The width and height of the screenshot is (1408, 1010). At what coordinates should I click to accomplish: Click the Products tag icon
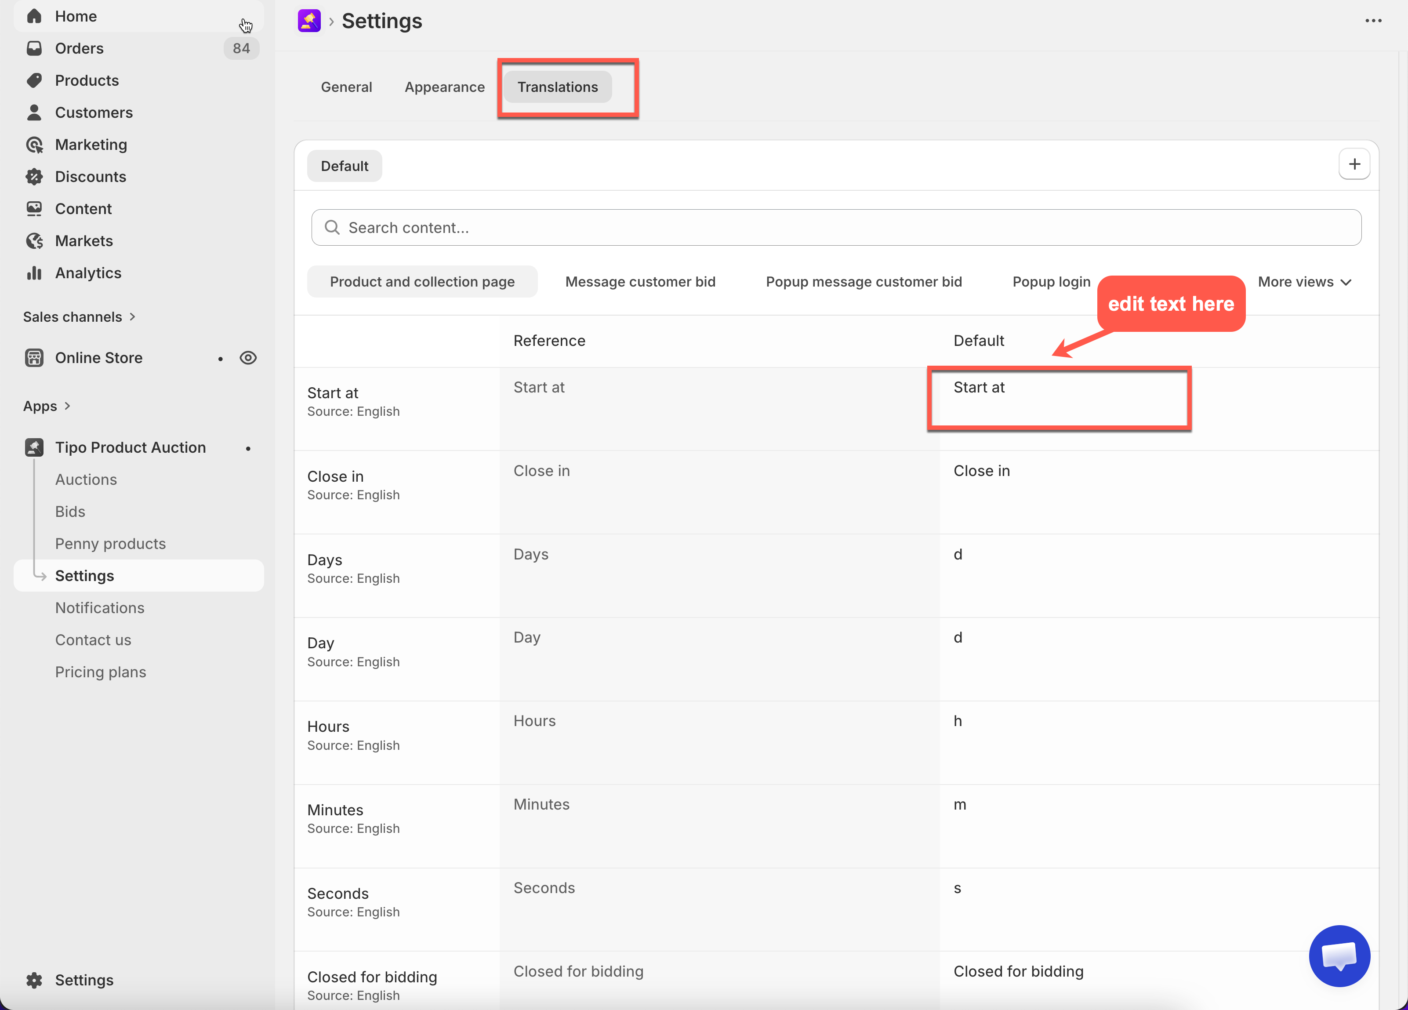click(x=34, y=81)
